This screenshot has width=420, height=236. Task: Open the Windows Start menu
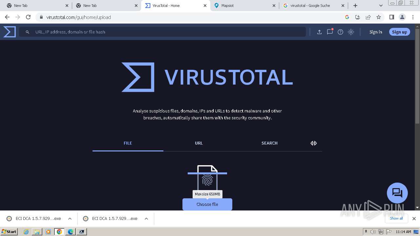point(9,231)
